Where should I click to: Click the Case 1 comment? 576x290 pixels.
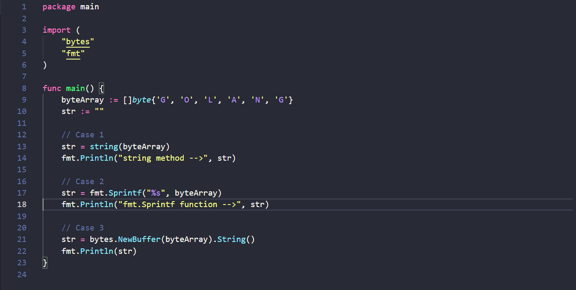click(83, 134)
